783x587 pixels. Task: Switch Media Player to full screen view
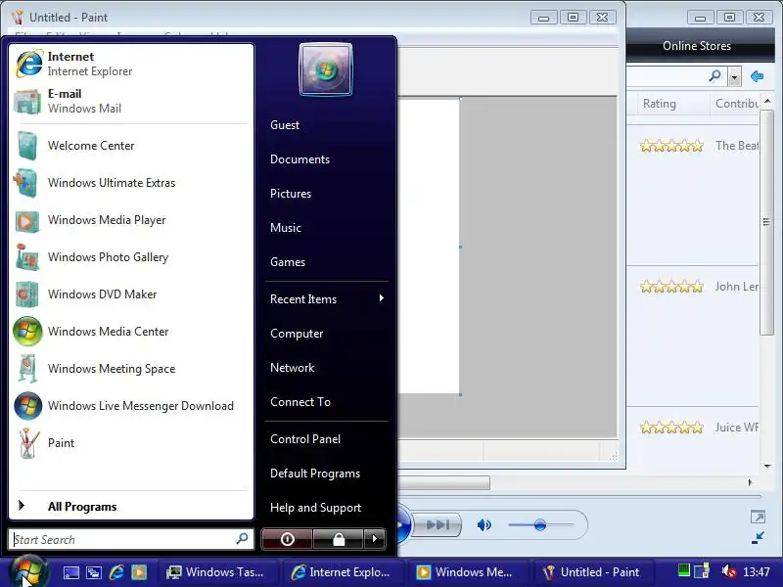(758, 518)
